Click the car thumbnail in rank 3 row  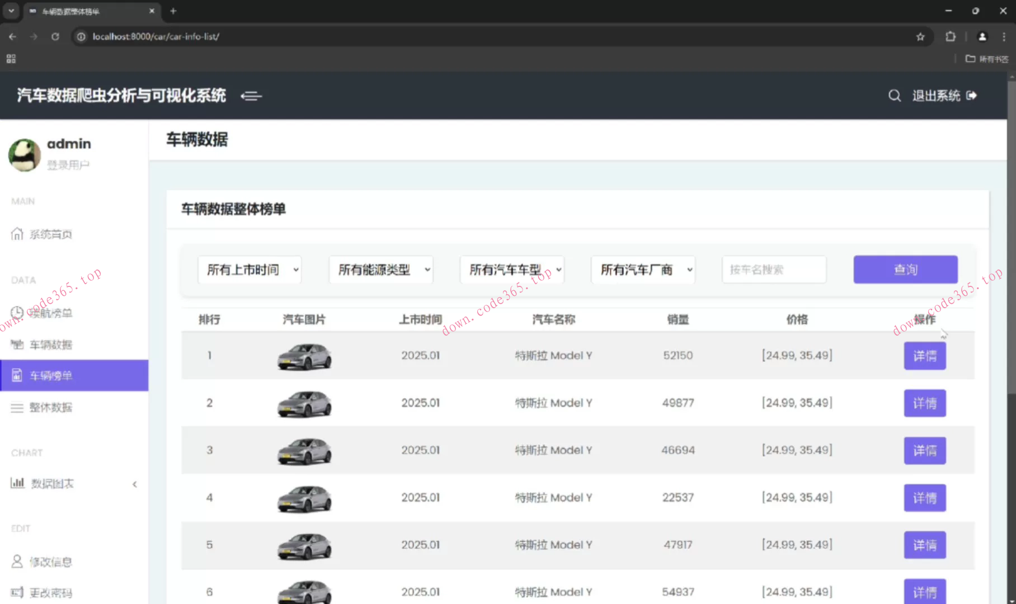[304, 451]
